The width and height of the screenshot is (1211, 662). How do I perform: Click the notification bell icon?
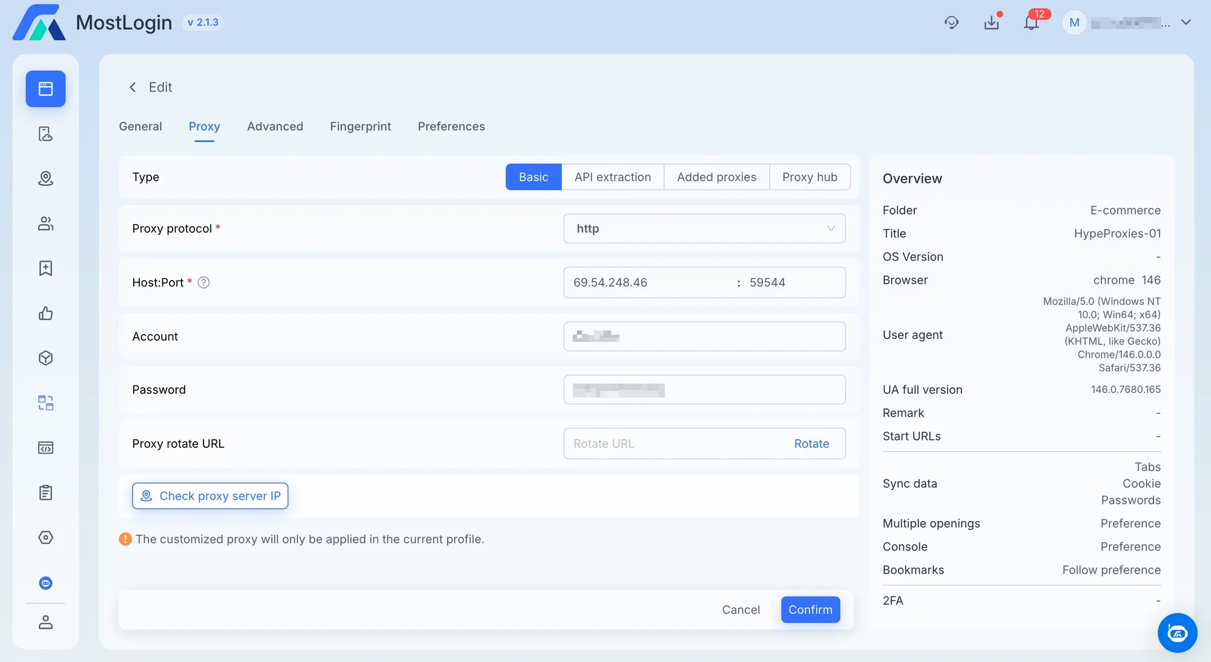(x=1031, y=23)
